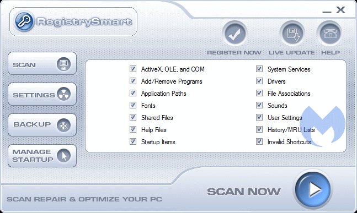Toggle File Associations checkbox

[259, 93]
